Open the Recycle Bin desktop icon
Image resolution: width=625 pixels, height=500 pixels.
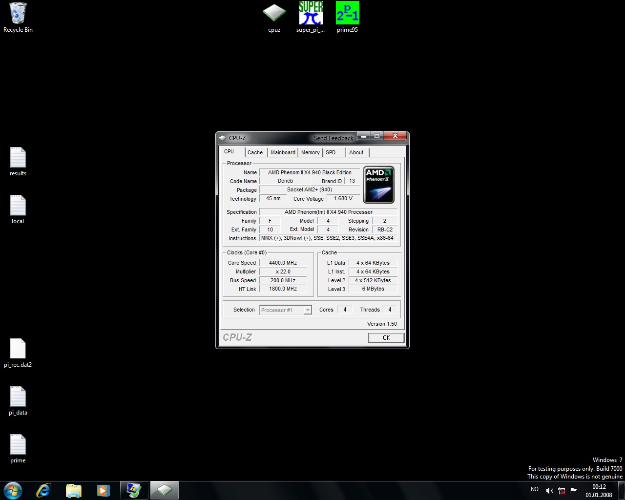pos(18,18)
